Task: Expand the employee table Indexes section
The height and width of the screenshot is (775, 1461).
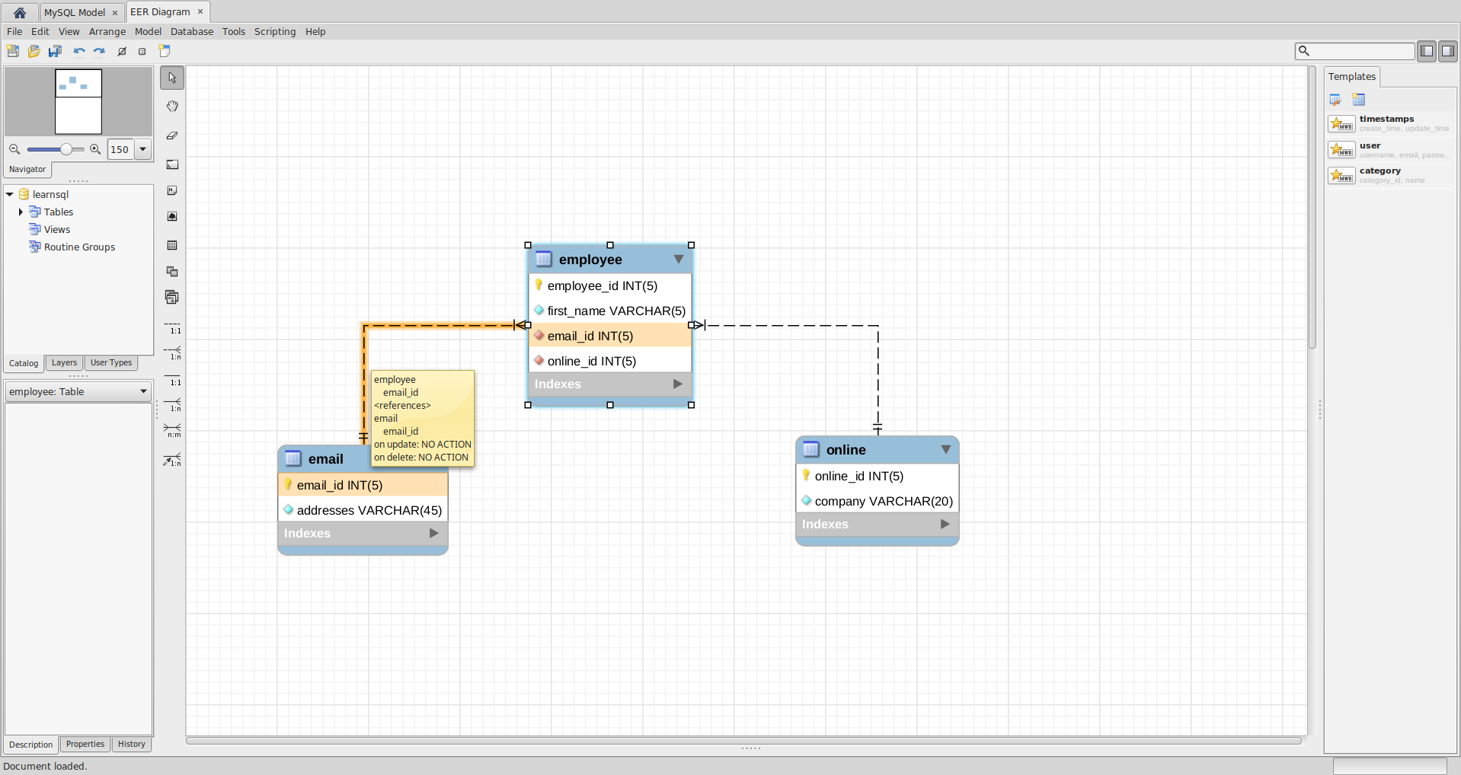Action: point(677,384)
